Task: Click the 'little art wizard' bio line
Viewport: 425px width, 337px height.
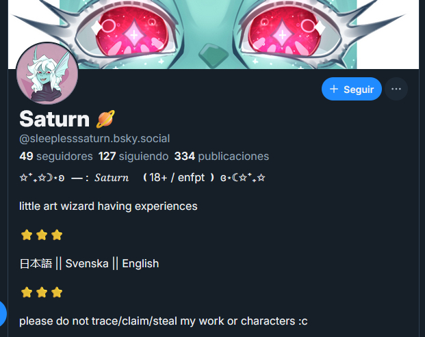Action: 108,206
